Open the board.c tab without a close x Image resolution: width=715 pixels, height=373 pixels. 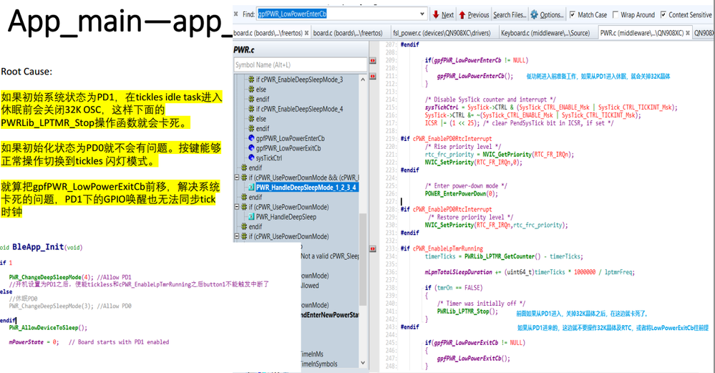348,33
